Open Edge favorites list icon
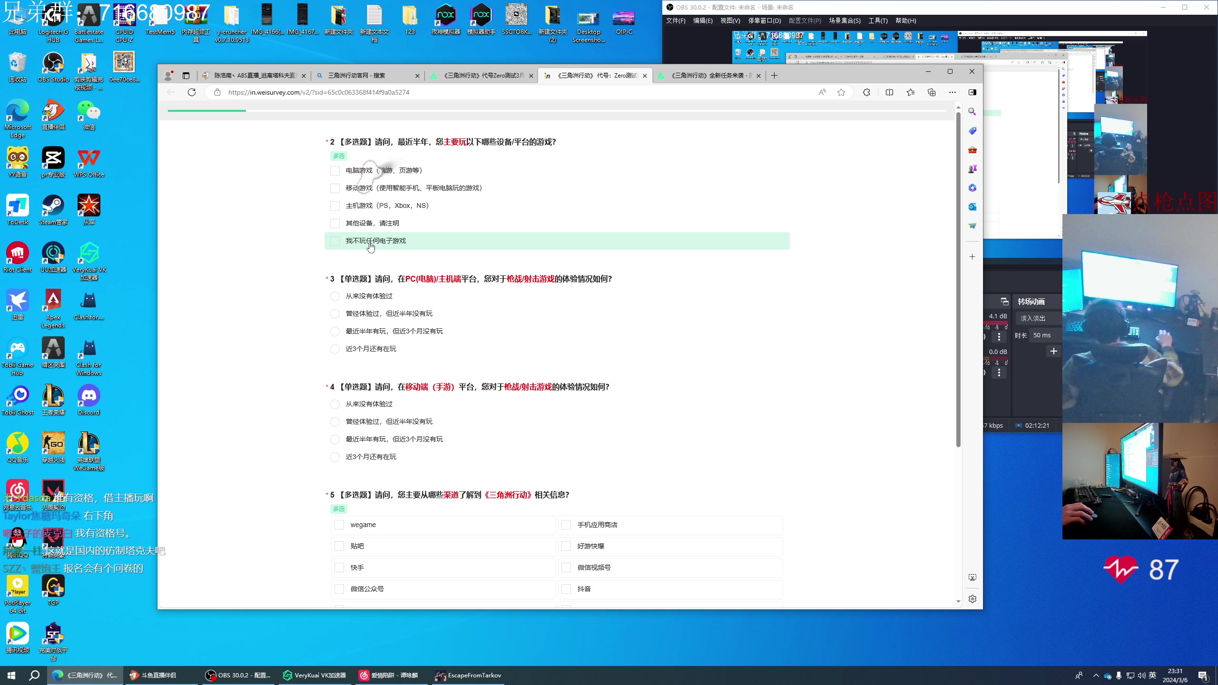This screenshot has width=1218, height=685. (911, 92)
